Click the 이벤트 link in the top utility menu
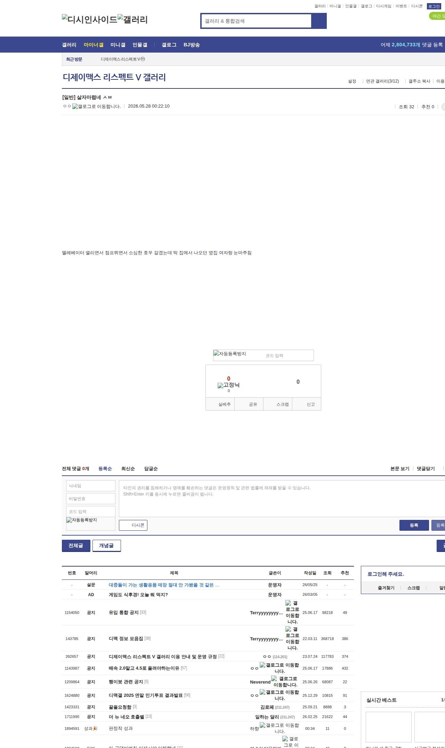The width and height of the screenshot is (445, 748). pyautogui.click(x=401, y=6)
